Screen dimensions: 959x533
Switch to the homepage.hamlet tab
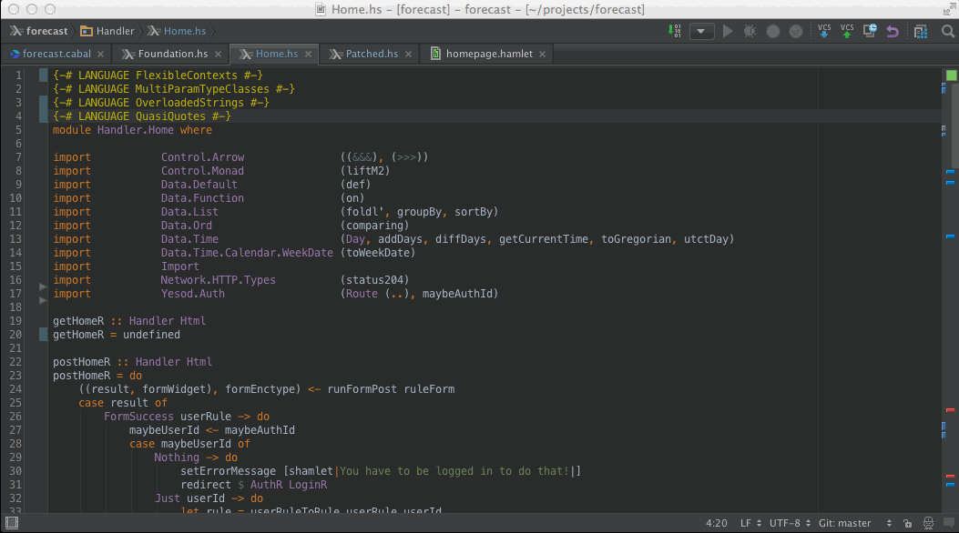coord(490,54)
